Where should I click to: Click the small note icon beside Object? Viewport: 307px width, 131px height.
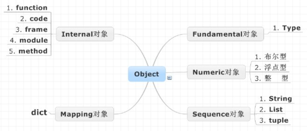pyautogui.click(x=170, y=78)
